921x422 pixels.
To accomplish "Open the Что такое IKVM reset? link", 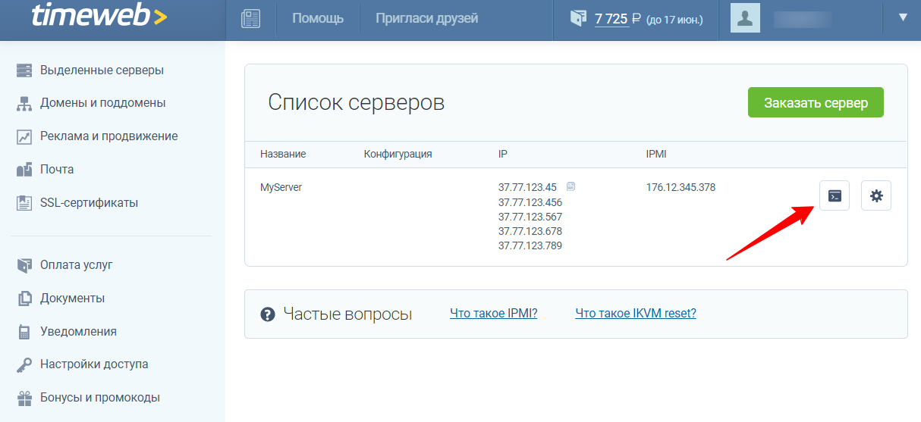I will [x=635, y=314].
